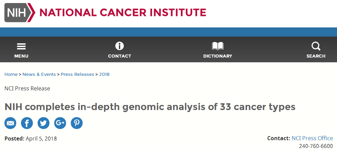This screenshot has width=337, height=151.
Task: Click the NIH logo badge
Action: point(20,13)
